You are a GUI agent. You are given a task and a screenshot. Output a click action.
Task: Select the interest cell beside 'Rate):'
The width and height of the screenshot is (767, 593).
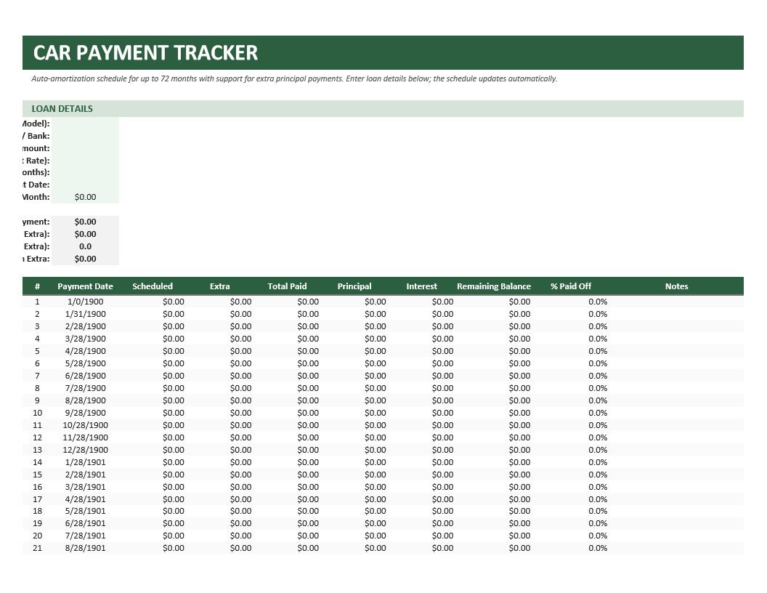point(85,160)
